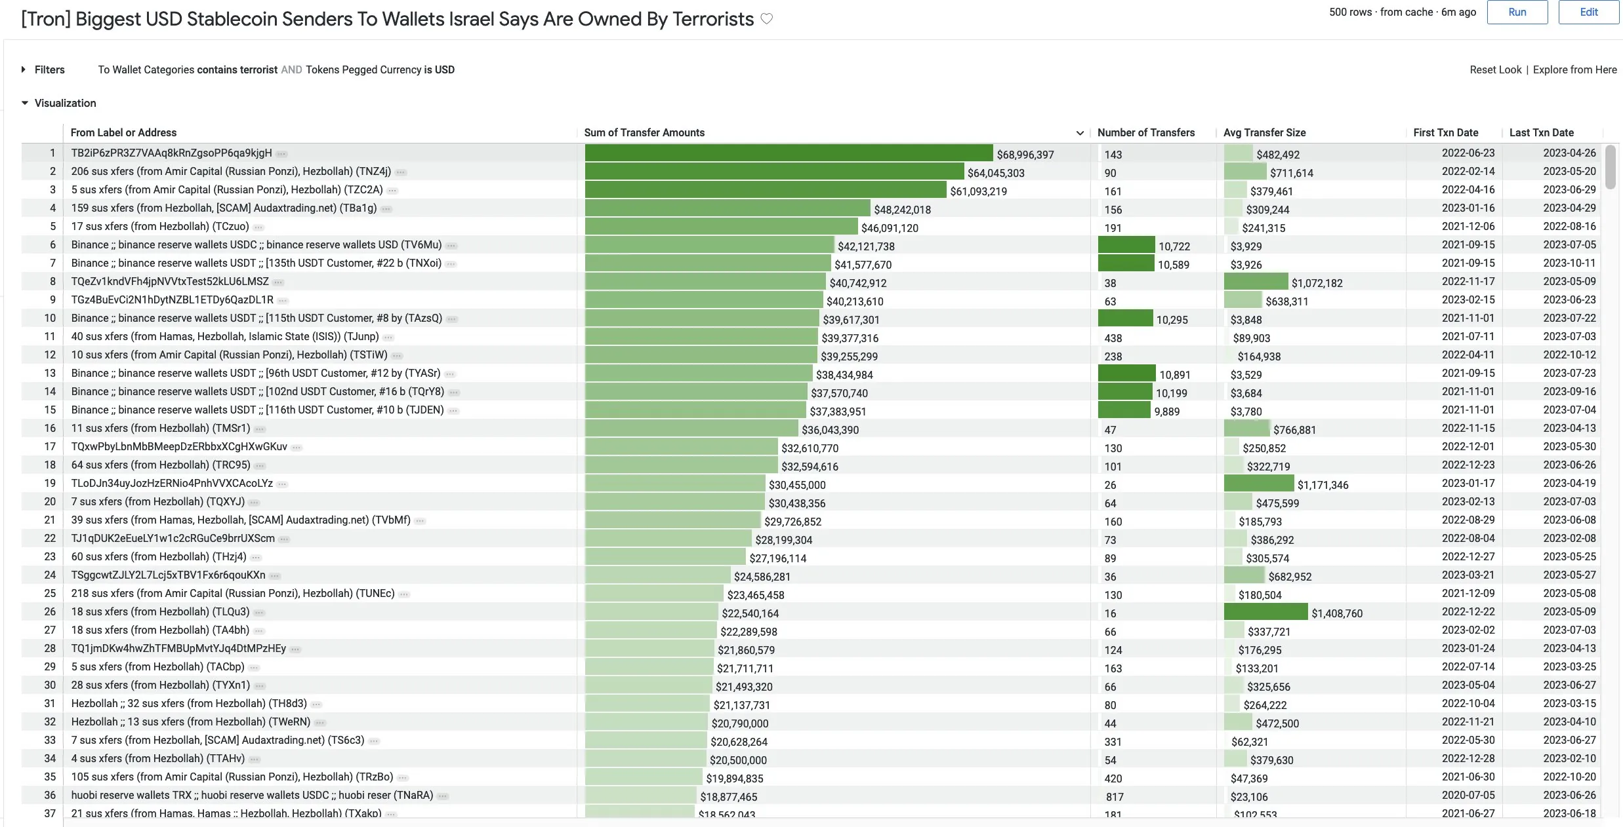Sort by the Avg Transfer Size column header

1264,132
